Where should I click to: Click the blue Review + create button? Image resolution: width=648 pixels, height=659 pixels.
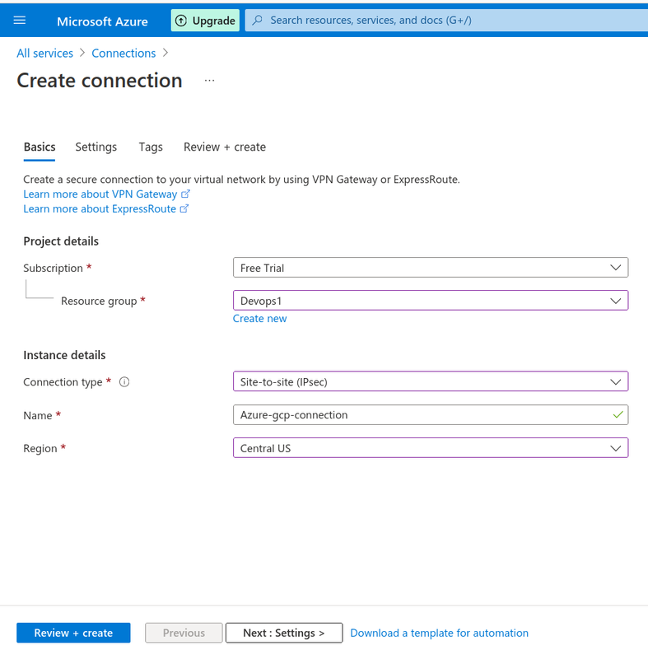click(73, 633)
